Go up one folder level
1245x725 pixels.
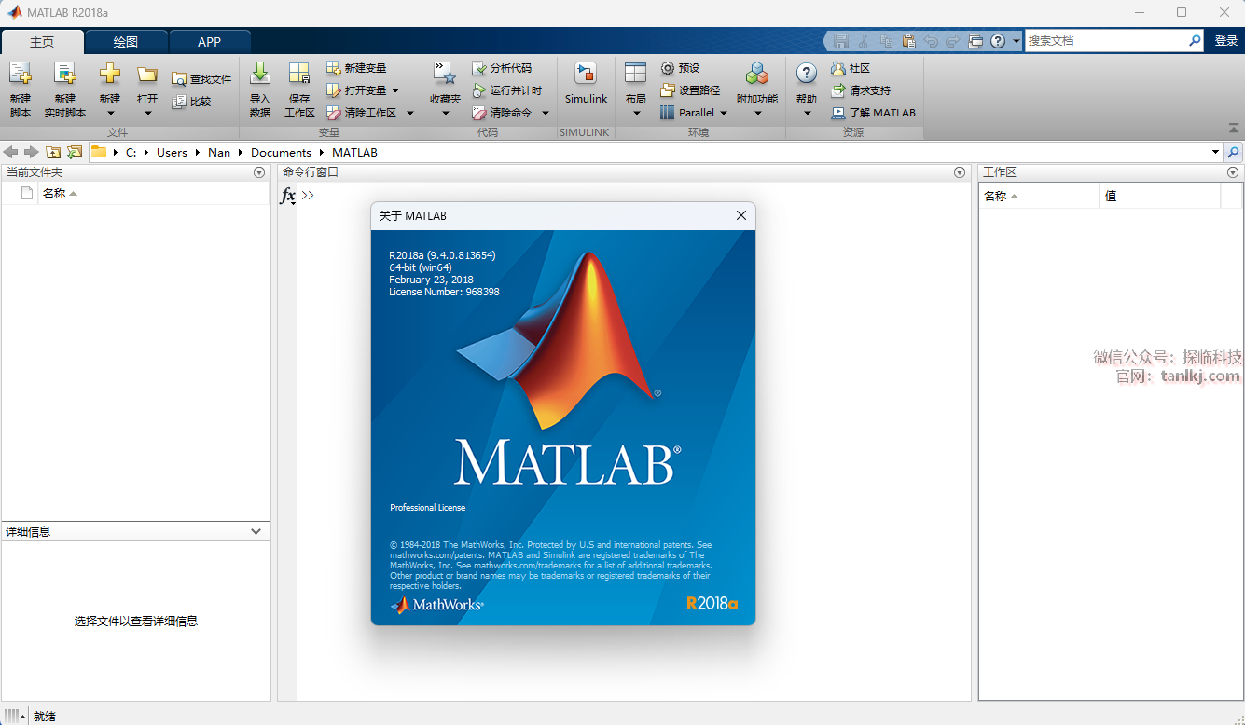click(53, 152)
